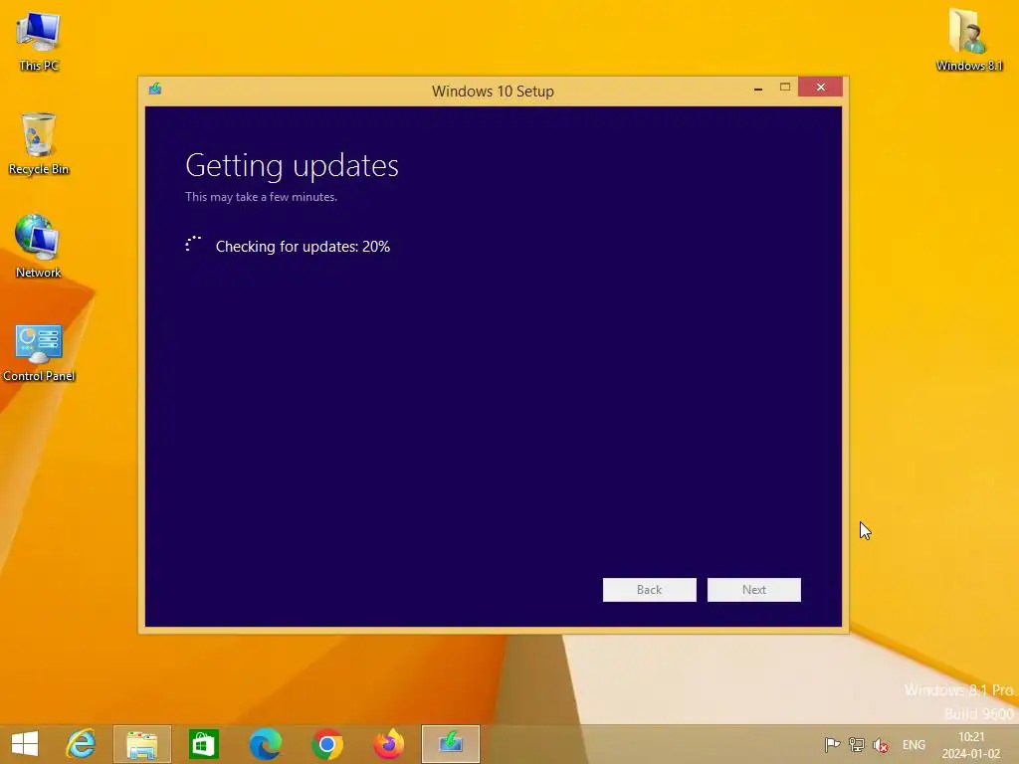Click the spinning progress indicator
Image resolution: width=1019 pixels, height=764 pixels.
click(193, 245)
